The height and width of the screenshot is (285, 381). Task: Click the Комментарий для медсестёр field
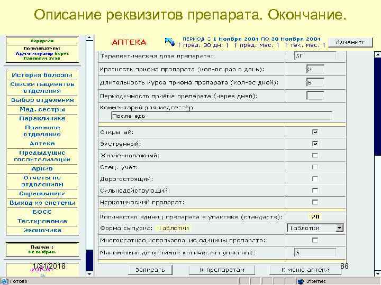coord(221,116)
